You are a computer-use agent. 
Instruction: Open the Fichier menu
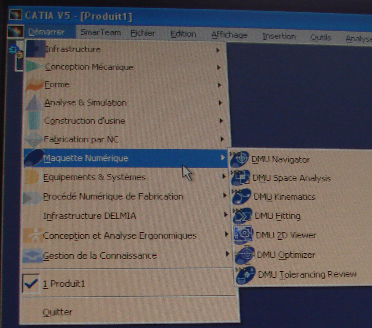[x=143, y=33]
